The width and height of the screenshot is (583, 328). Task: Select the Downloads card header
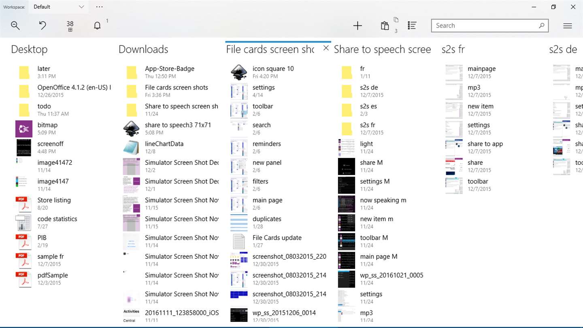[x=143, y=49]
